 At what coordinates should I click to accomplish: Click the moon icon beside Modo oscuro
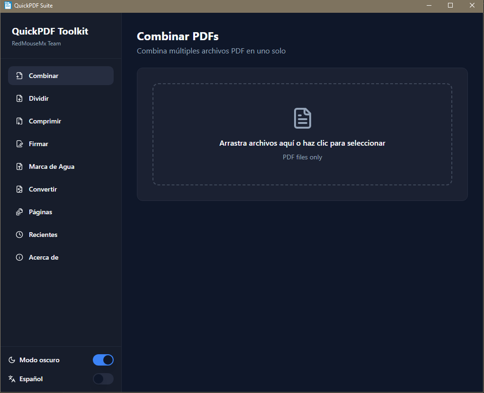point(12,360)
